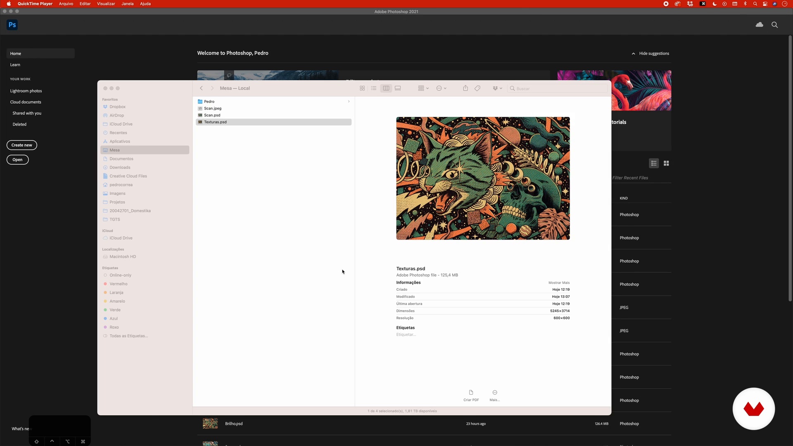The height and width of the screenshot is (446, 793).
Task: Open Aplicativos in Finder sidebar
Action: (x=145, y=142)
